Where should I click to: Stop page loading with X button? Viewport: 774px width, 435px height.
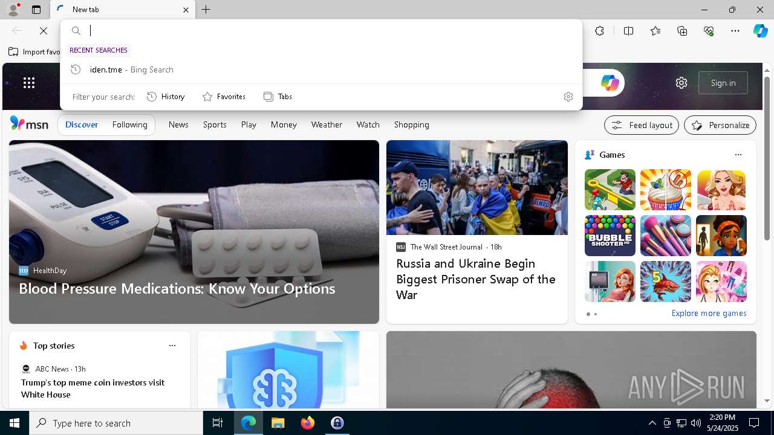click(x=44, y=31)
